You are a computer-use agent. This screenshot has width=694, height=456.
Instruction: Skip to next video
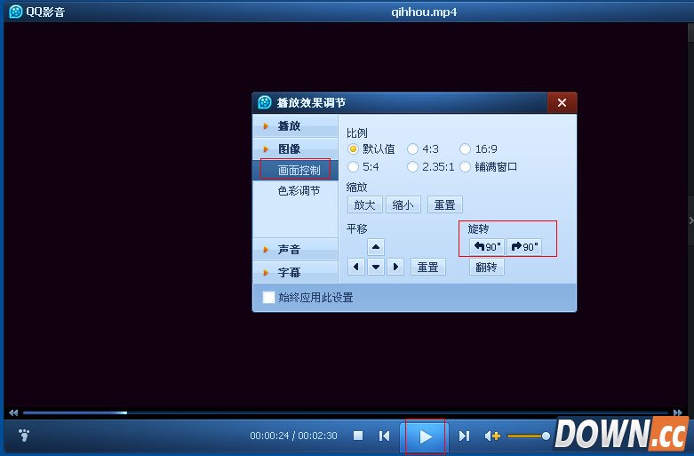click(x=464, y=436)
